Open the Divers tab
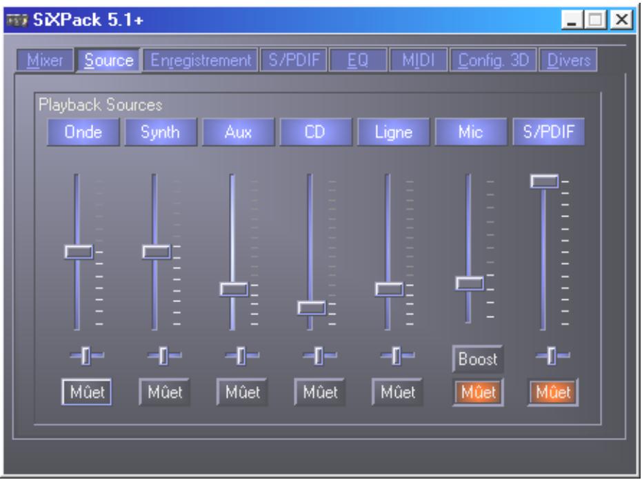Screen dimensions: 642x480 pyautogui.click(x=568, y=60)
